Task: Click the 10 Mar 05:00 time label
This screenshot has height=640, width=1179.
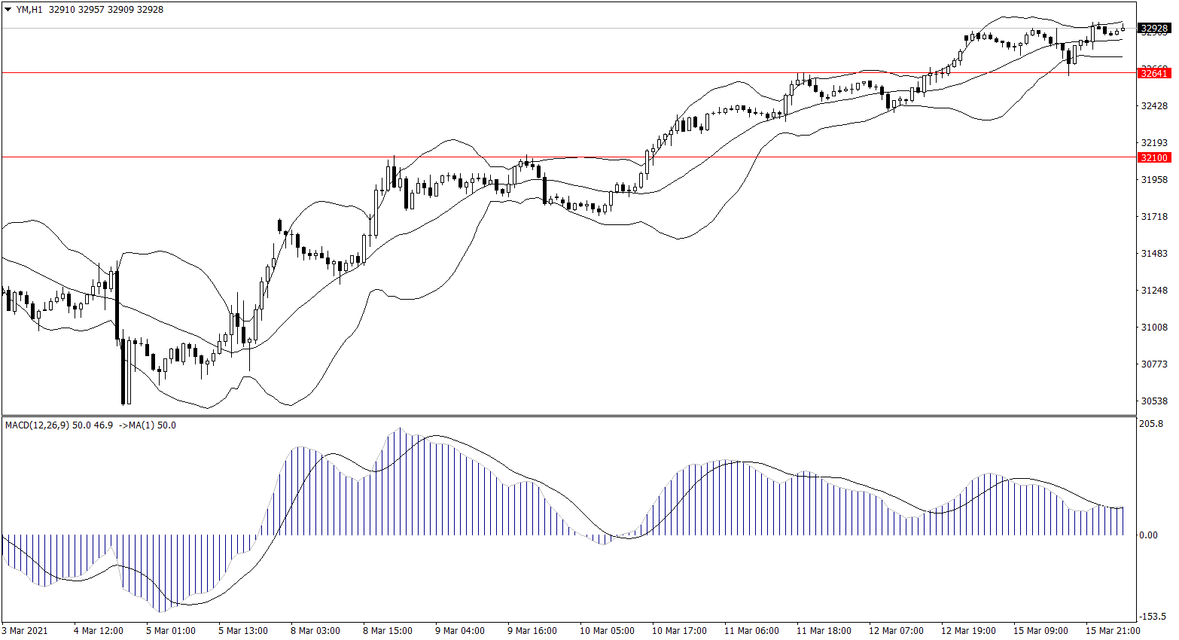Action: [x=607, y=631]
